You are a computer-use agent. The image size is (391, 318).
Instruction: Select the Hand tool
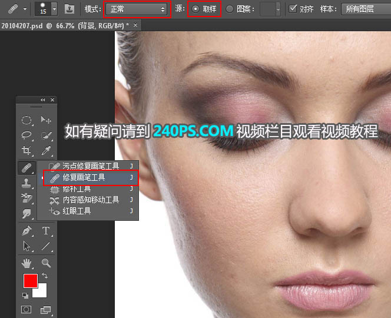pyautogui.click(x=26, y=263)
